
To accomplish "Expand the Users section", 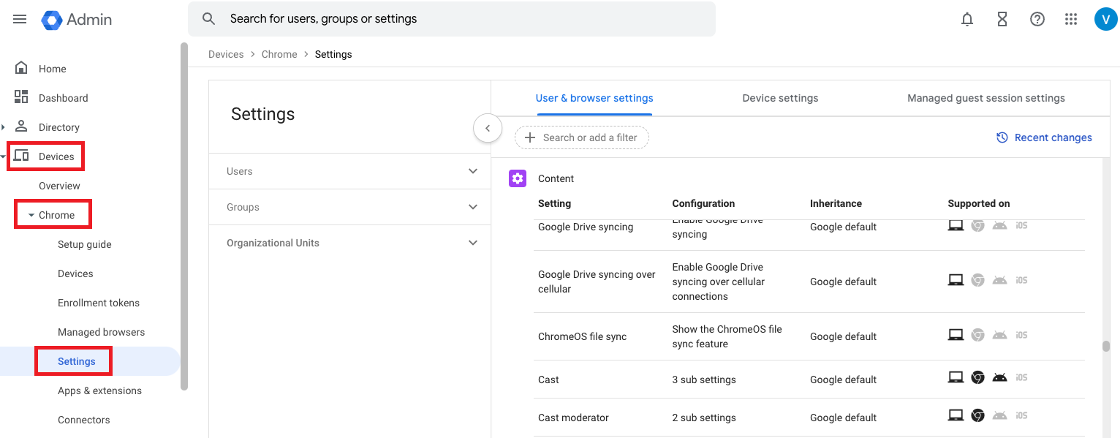I will (x=473, y=171).
